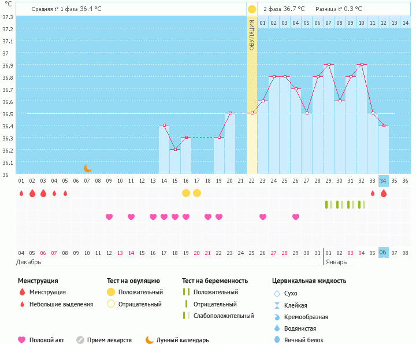416x344 pixels.
Task: Click phase 2 day 01 header cell
Action: pos(263,23)
